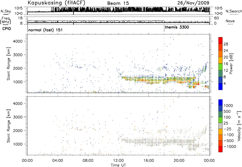Click the light green segment of Velocity colorbar
242x167 pixels.
tap(221, 120)
